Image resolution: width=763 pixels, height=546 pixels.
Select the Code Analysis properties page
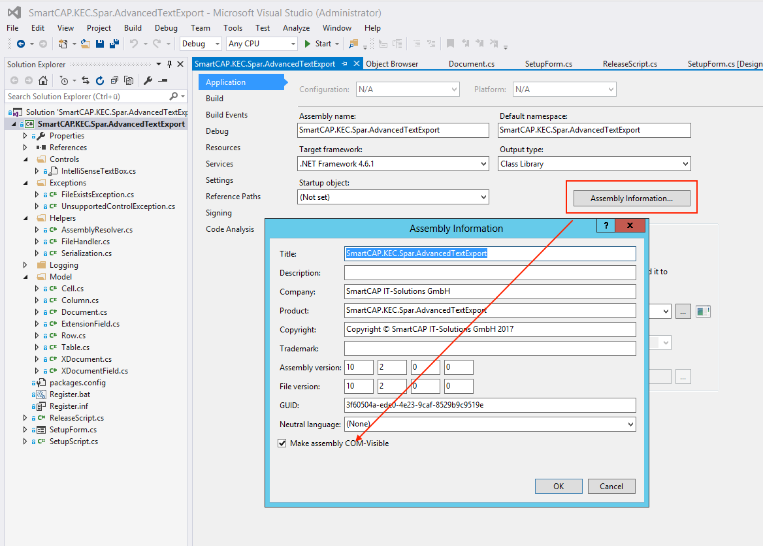click(x=230, y=229)
